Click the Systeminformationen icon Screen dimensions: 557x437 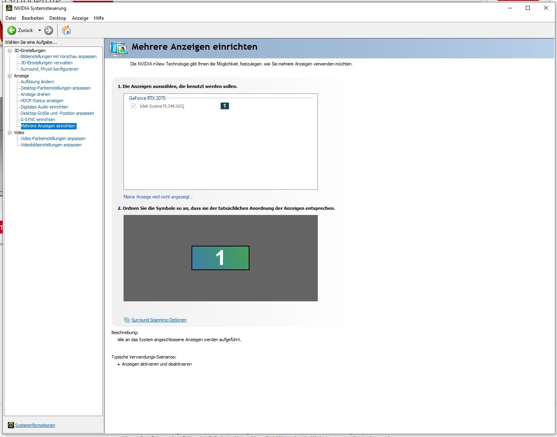click(11, 425)
